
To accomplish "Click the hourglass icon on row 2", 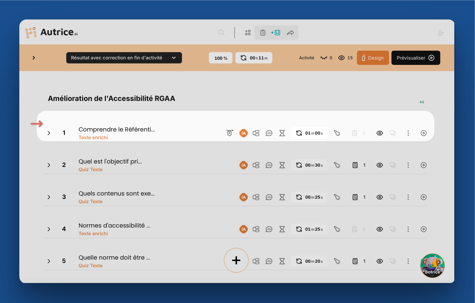I will pyautogui.click(x=282, y=165).
